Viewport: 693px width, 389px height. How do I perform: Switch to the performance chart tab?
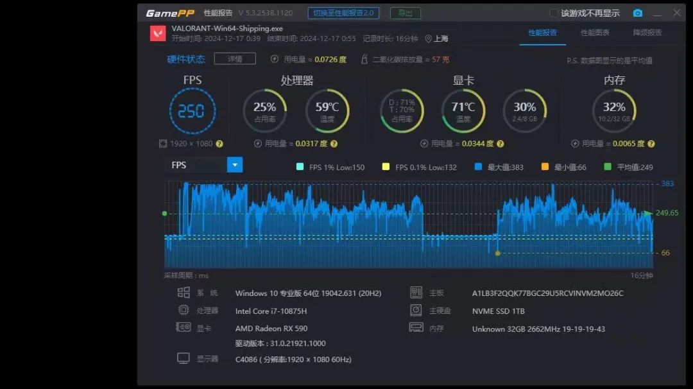click(594, 33)
